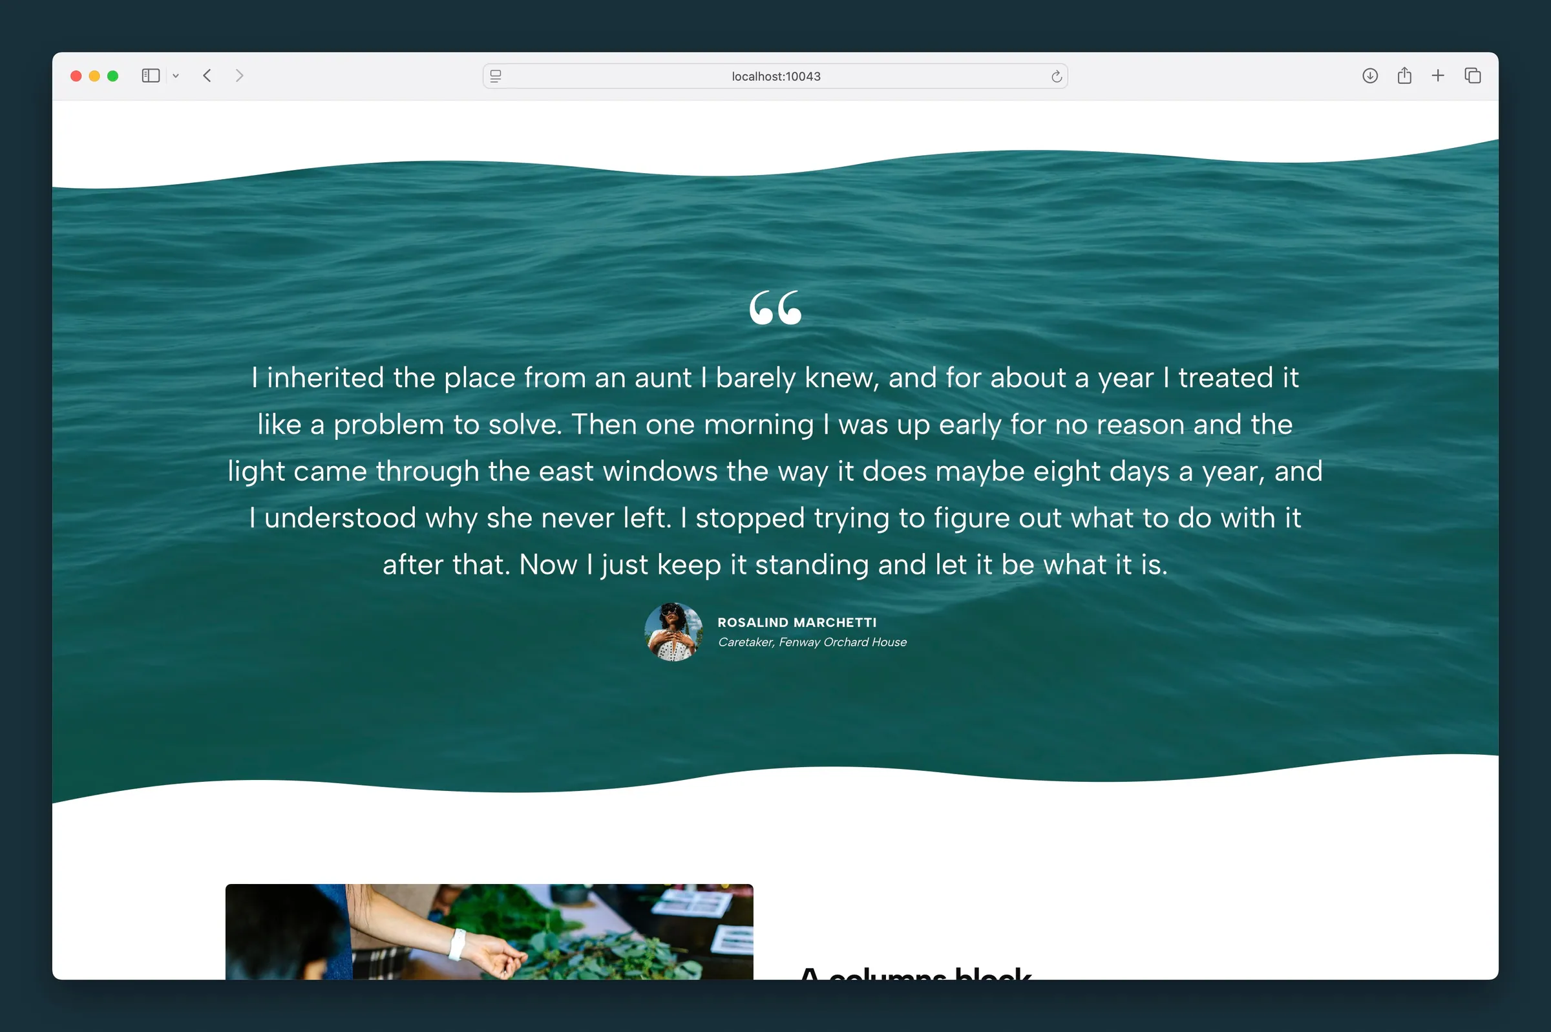Go back with the back arrow
Screen dimensions: 1551x1032
[207, 76]
